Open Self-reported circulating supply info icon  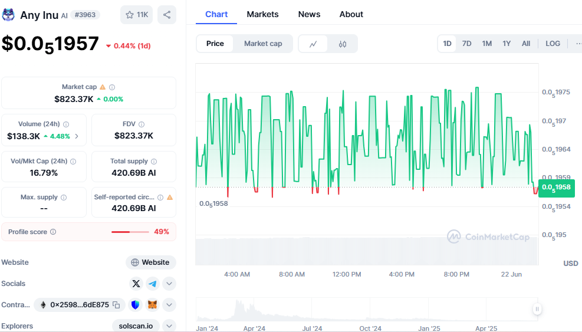coord(160,197)
